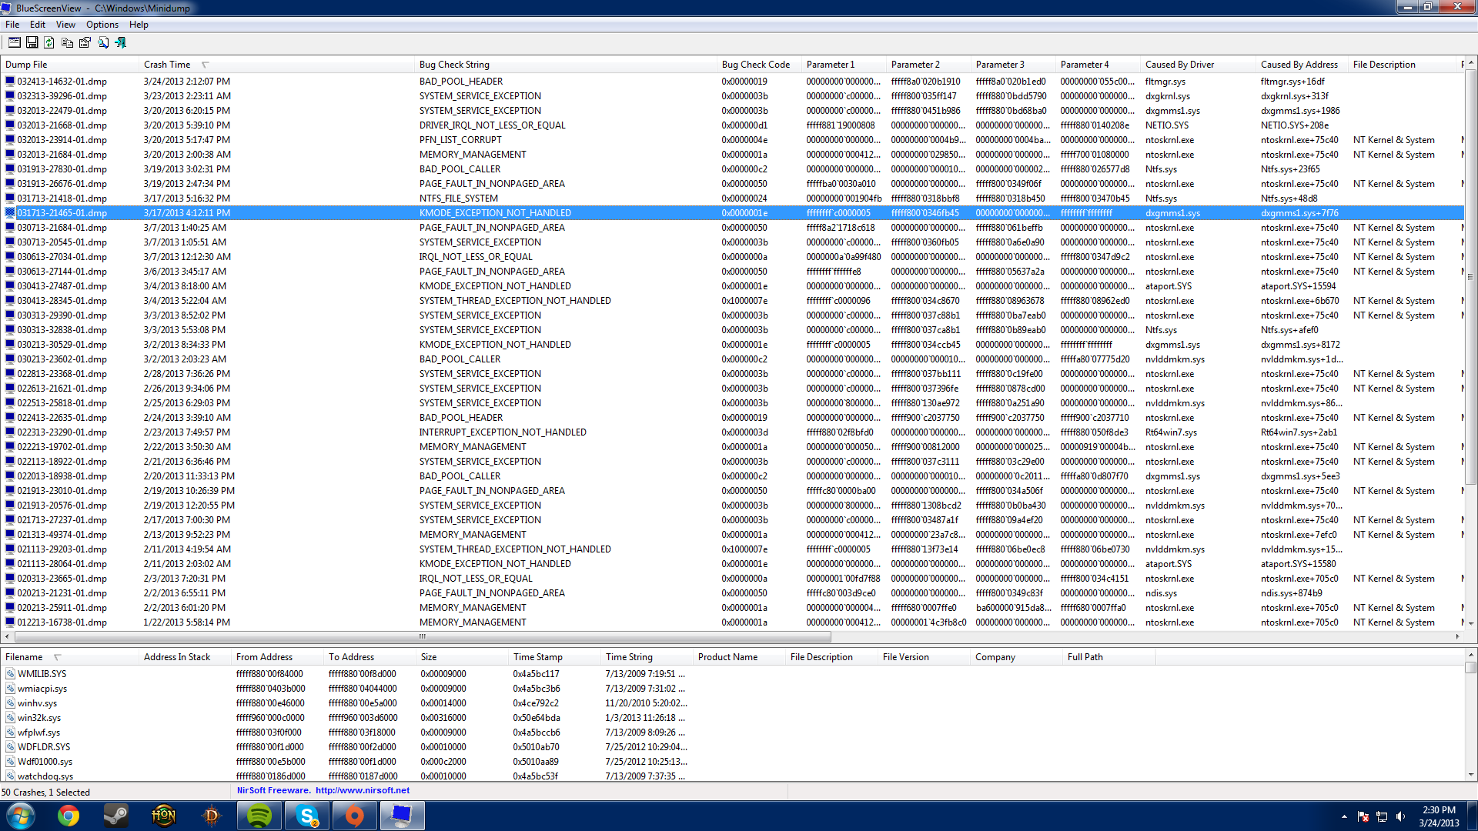Switch to Skype on taskbar
Screen dimensions: 1478x831
[x=307, y=816]
